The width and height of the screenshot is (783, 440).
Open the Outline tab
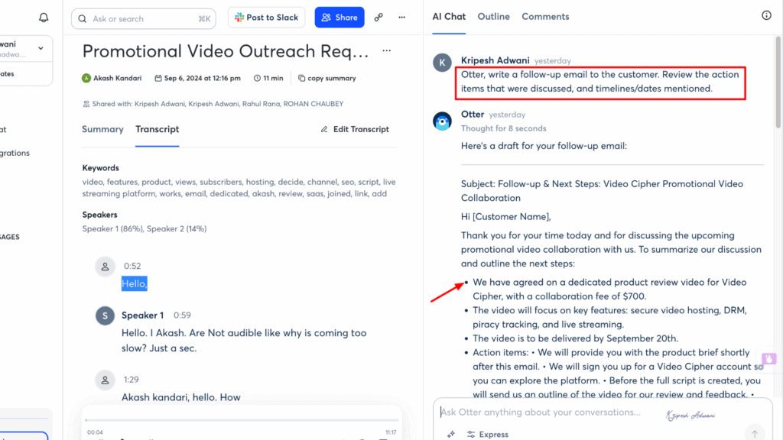click(x=493, y=17)
